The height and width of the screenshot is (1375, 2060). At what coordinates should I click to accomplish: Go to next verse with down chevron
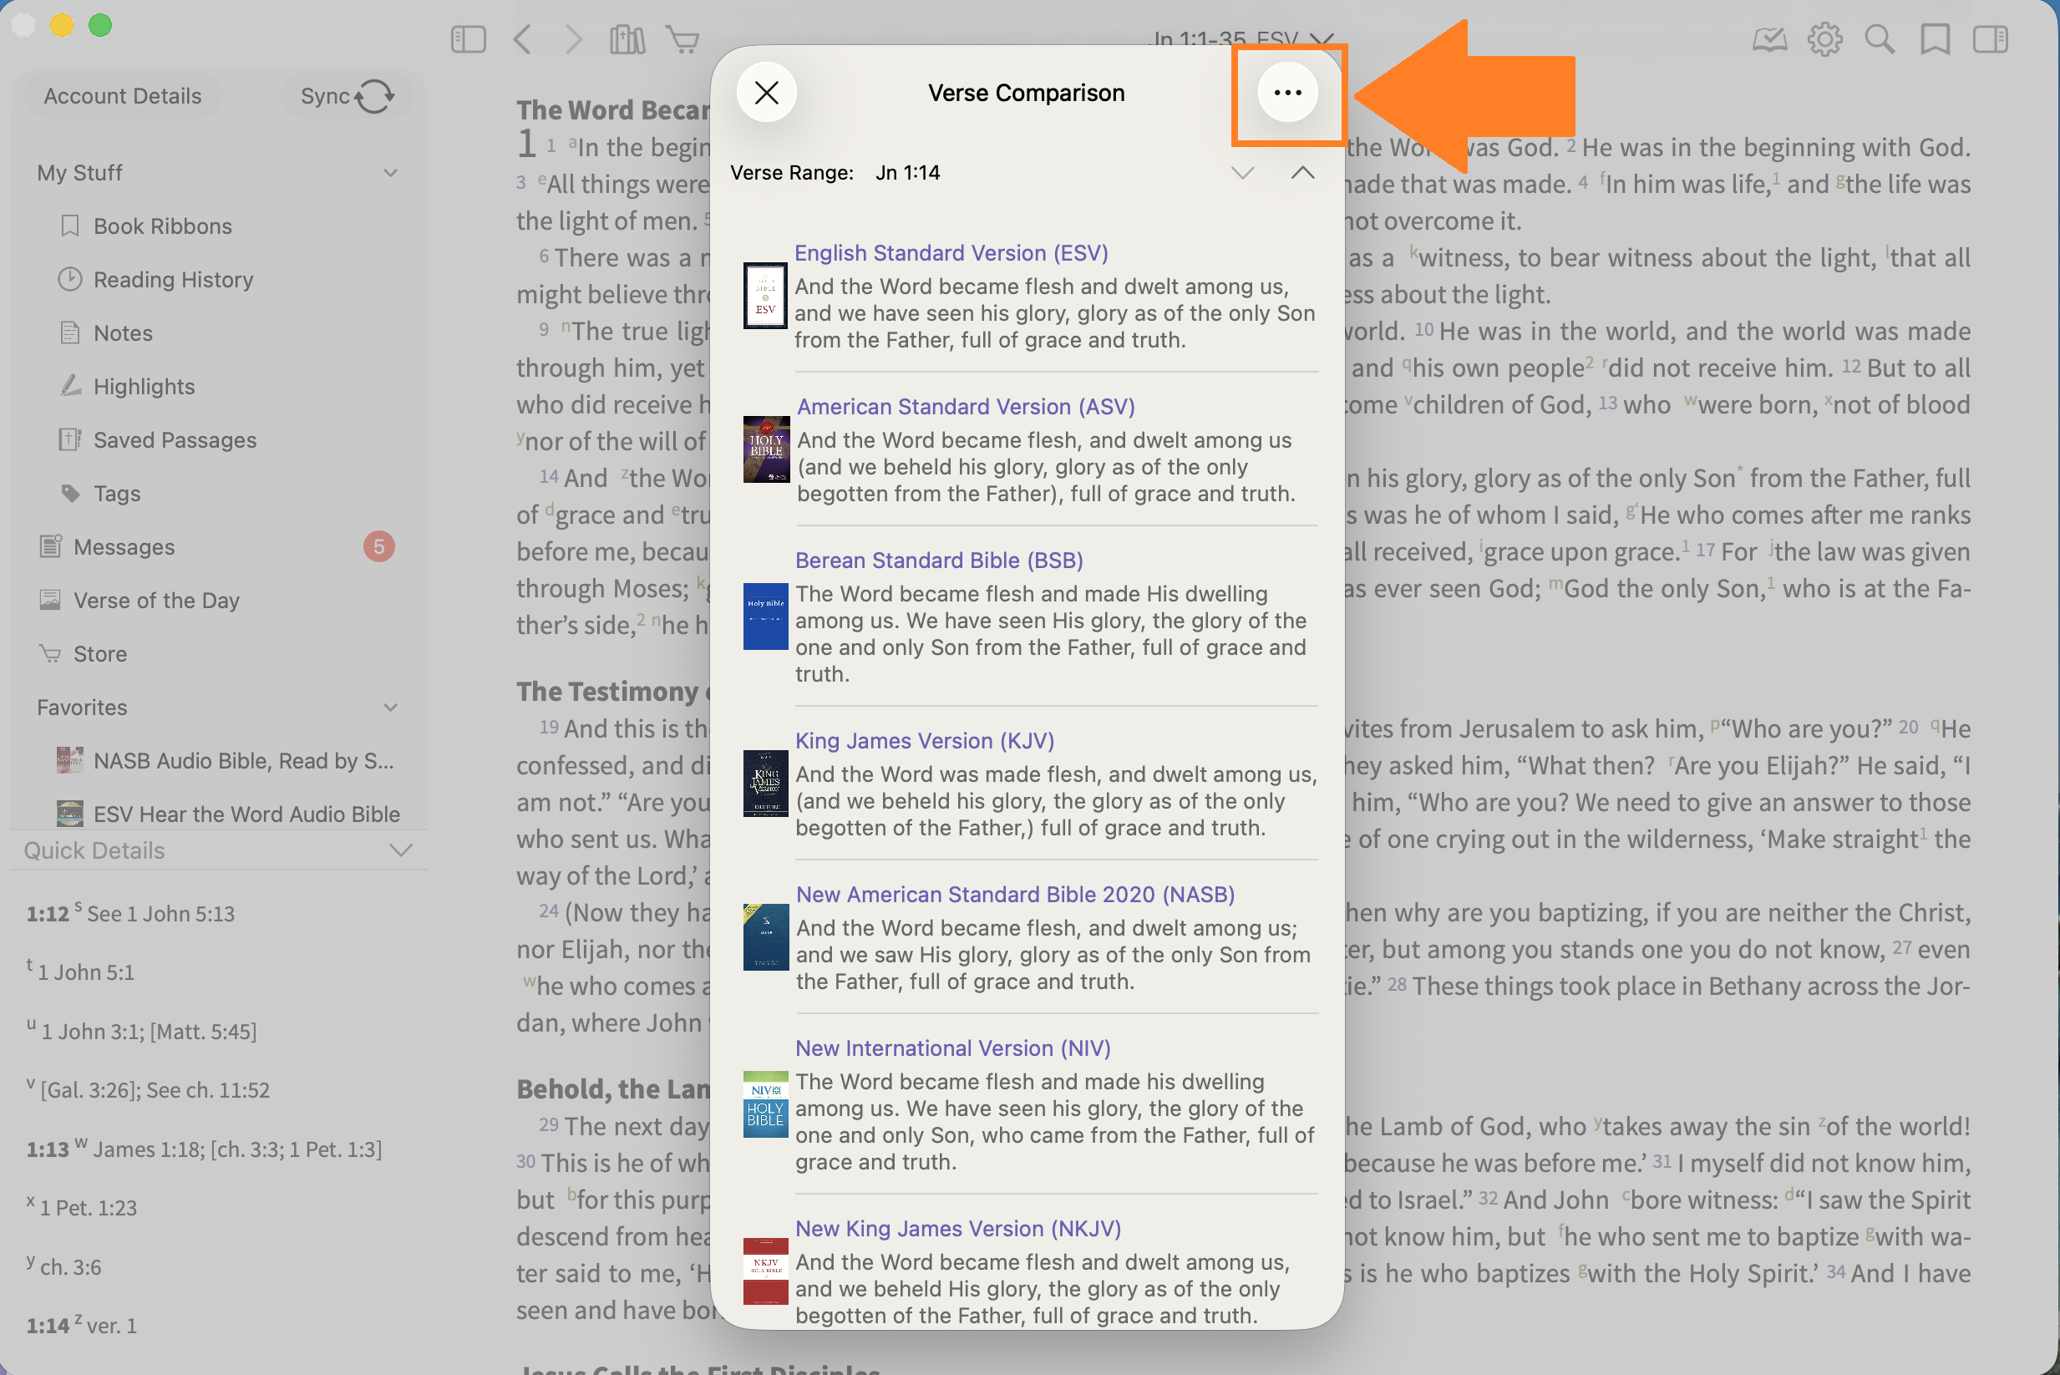1242,173
